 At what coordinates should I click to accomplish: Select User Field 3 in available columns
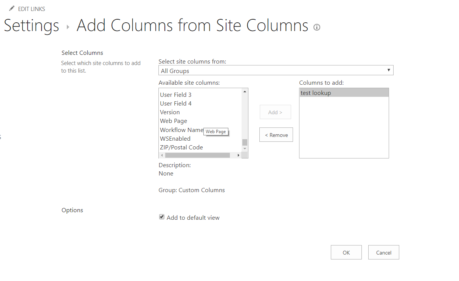[176, 95]
